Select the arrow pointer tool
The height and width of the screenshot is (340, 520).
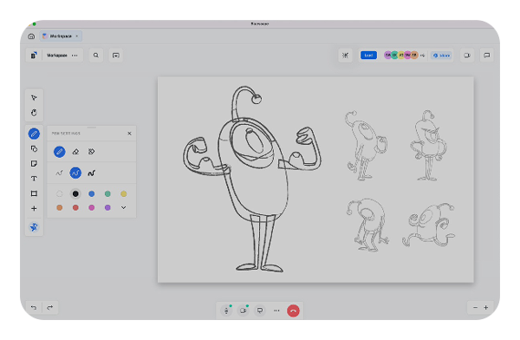click(34, 98)
